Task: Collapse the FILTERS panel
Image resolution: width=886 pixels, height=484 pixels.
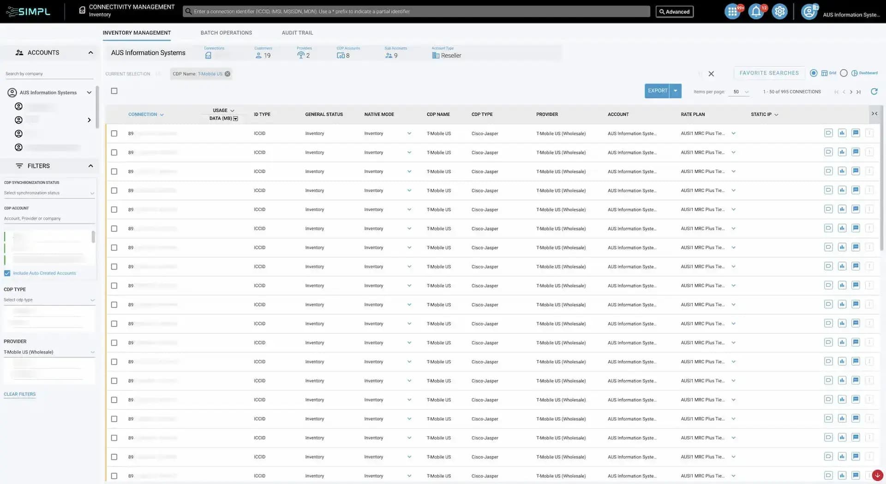Action: tap(90, 166)
